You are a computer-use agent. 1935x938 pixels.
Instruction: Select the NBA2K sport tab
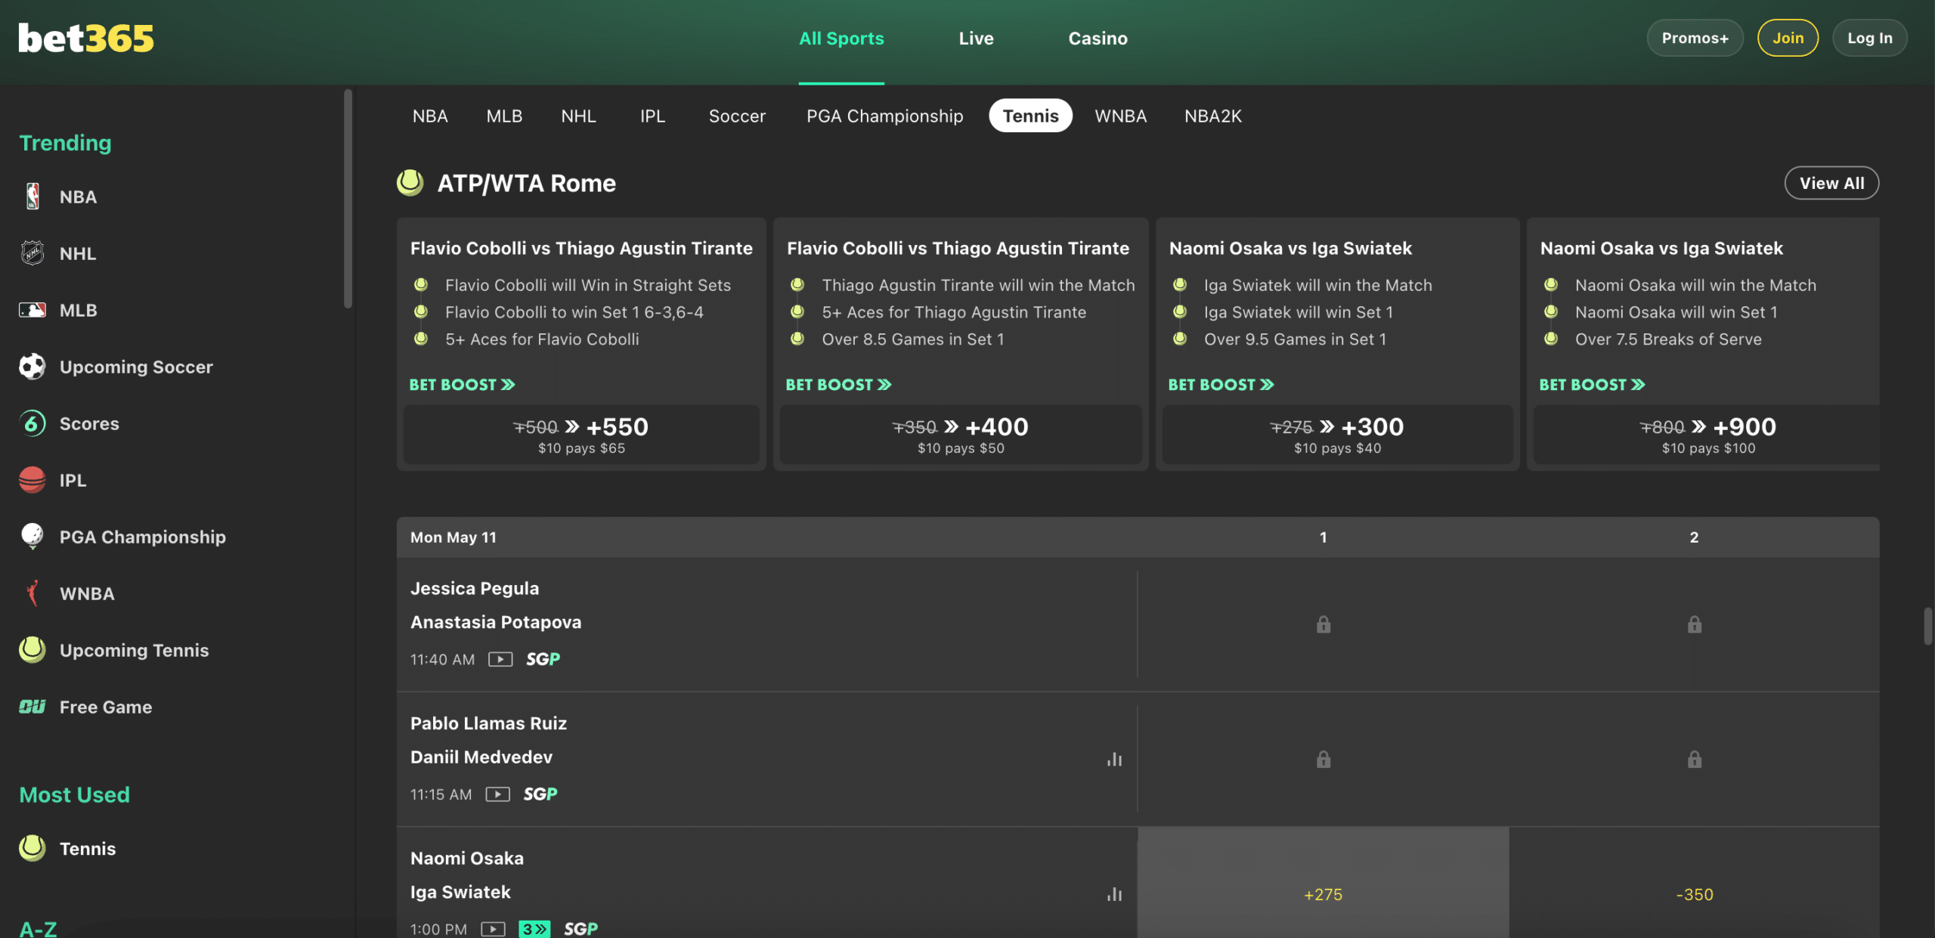(x=1212, y=116)
